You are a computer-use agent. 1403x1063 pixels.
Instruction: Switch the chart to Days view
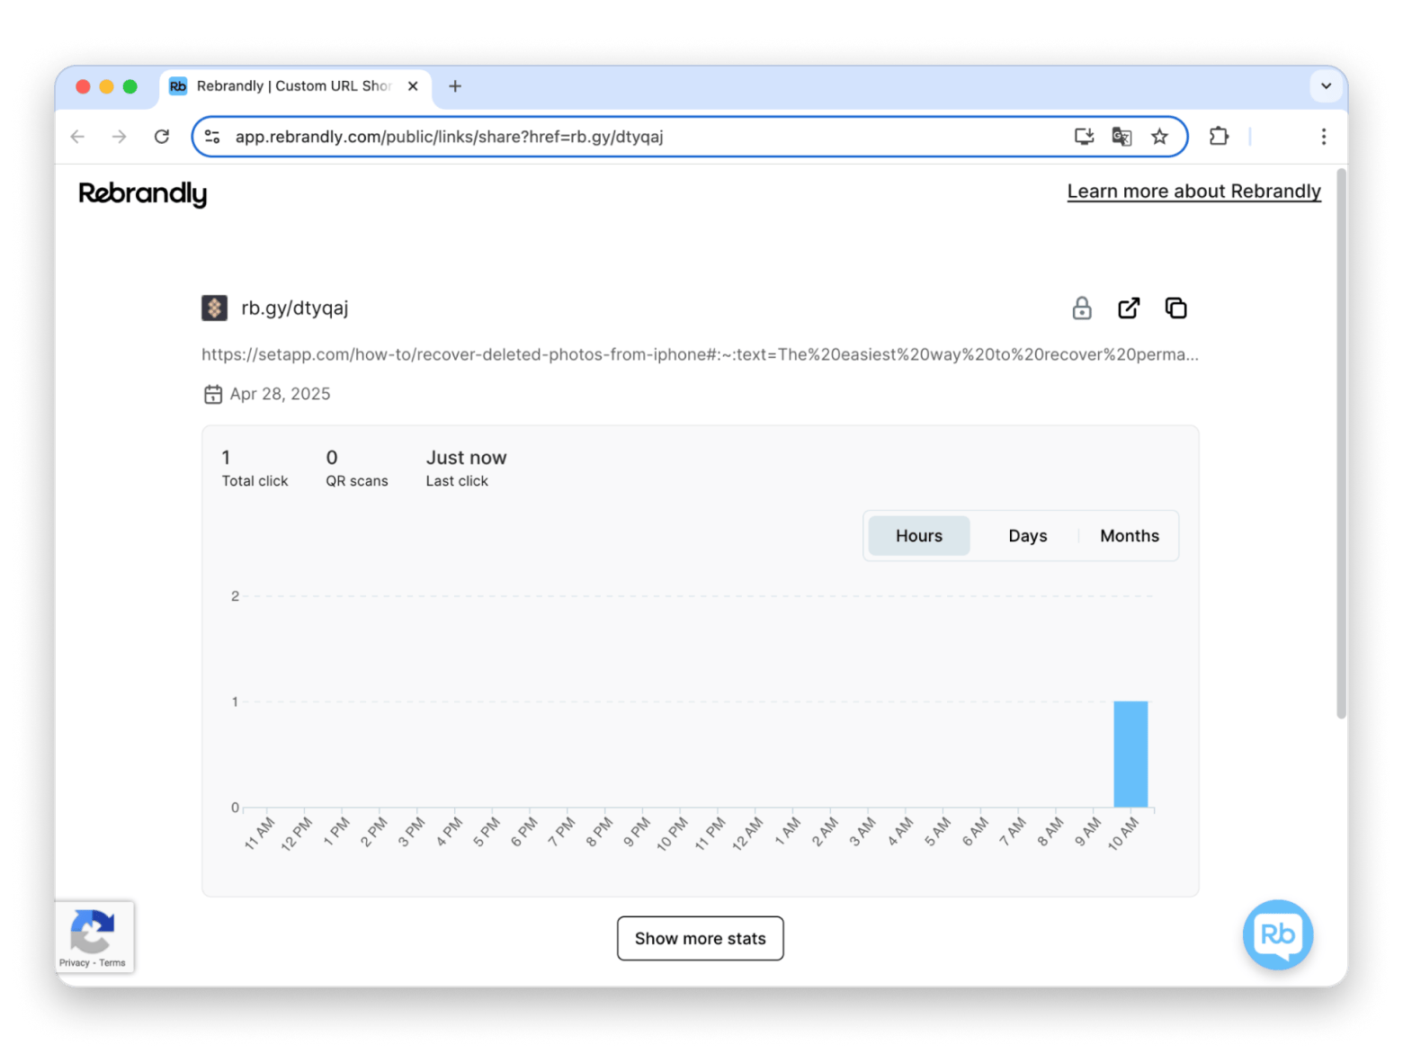pos(1027,536)
